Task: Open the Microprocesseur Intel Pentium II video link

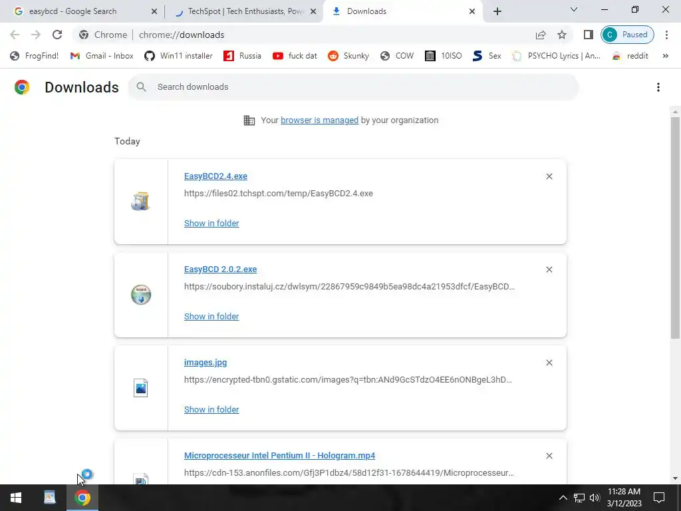Action: pos(280,456)
